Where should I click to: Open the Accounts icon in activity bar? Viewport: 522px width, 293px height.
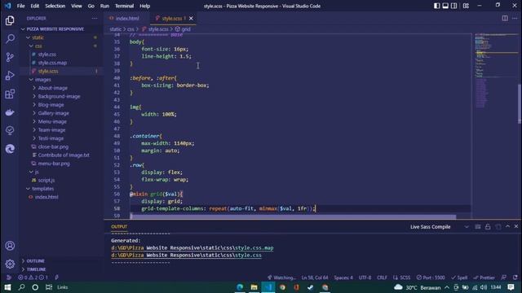(x=10, y=246)
